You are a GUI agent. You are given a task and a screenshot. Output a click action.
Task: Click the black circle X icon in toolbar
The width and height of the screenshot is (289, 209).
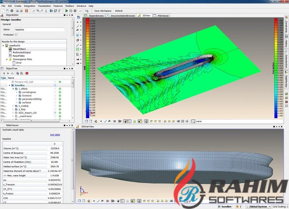[12, 11]
